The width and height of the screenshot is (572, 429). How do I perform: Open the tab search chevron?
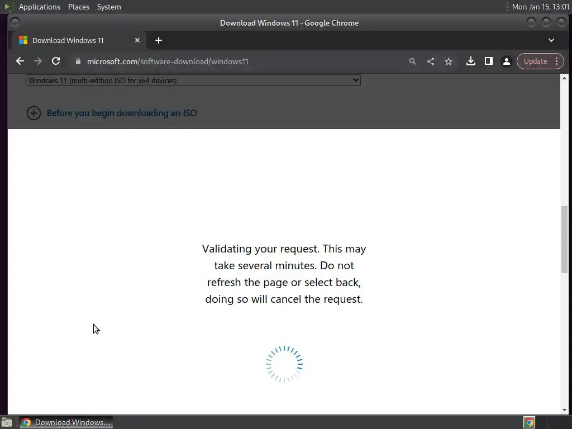551,40
